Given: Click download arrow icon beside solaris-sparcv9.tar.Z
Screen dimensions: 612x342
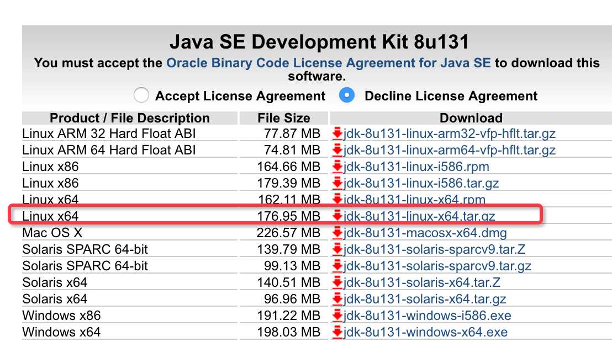Looking at the screenshot, I should pyautogui.click(x=337, y=249).
